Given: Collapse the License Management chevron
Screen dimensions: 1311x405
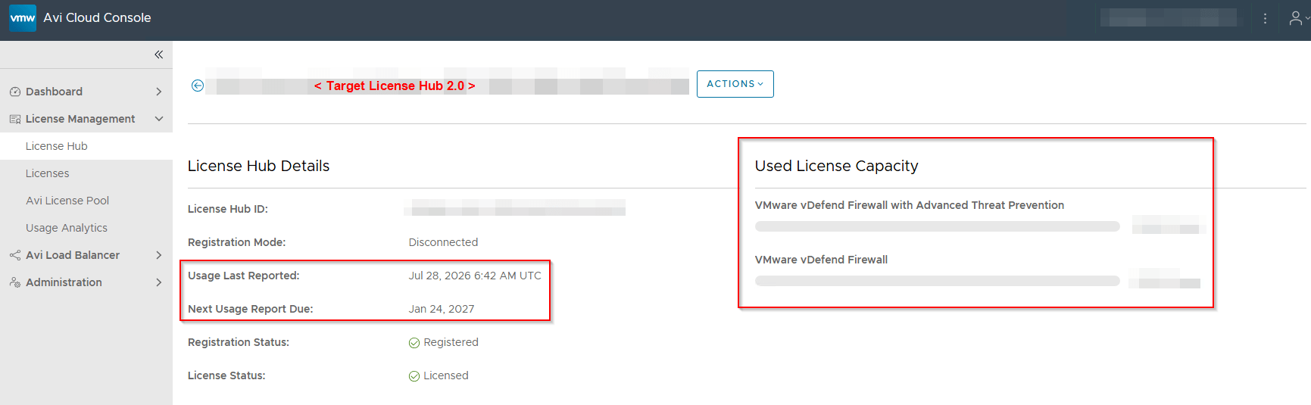Looking at the screenshot, I should coord(159,119).
